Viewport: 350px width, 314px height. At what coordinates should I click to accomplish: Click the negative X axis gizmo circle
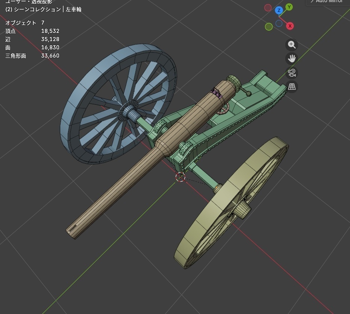tap(268, 8)
